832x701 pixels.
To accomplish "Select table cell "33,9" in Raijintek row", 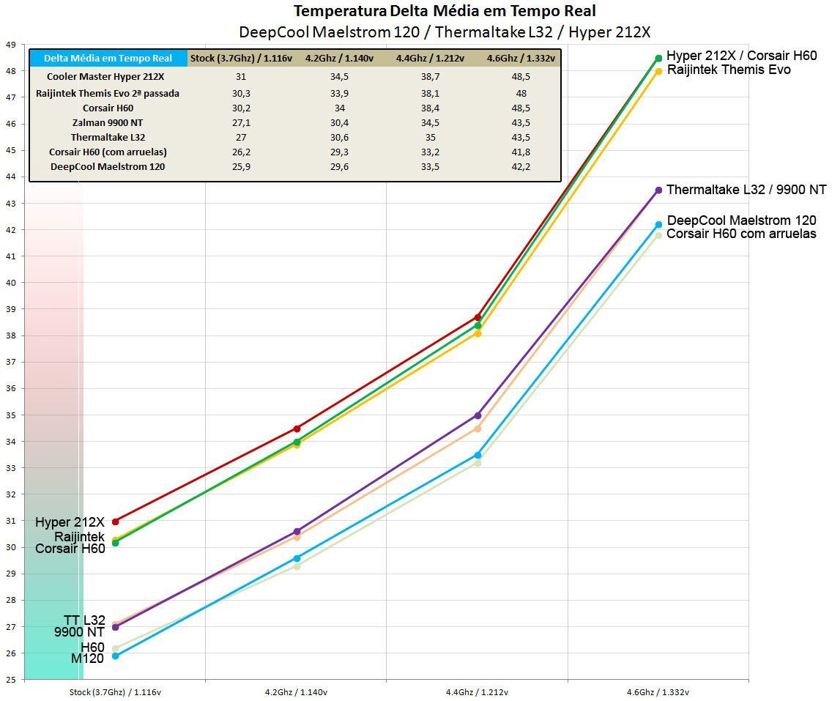I will (339, 94).
